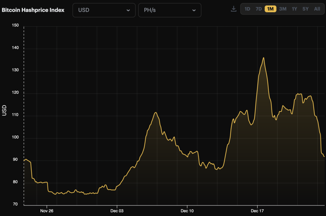The width and height of the screenshot is (326, 216).
Task: Open the USD currency dropdown
Action: [x=104, y=10]
